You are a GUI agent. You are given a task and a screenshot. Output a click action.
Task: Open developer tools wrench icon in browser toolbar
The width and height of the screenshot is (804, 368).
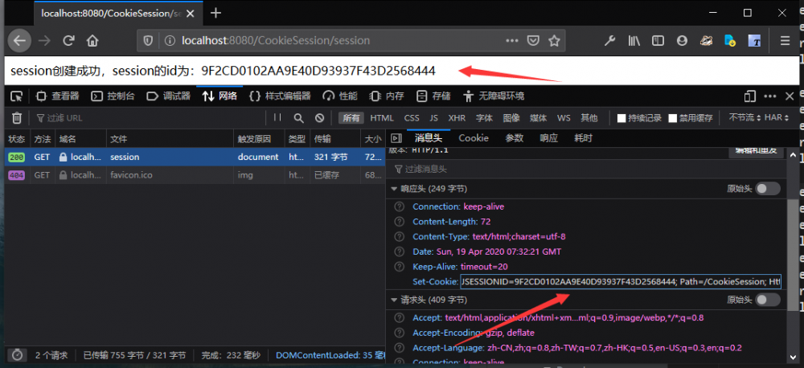tap(609, 40)
